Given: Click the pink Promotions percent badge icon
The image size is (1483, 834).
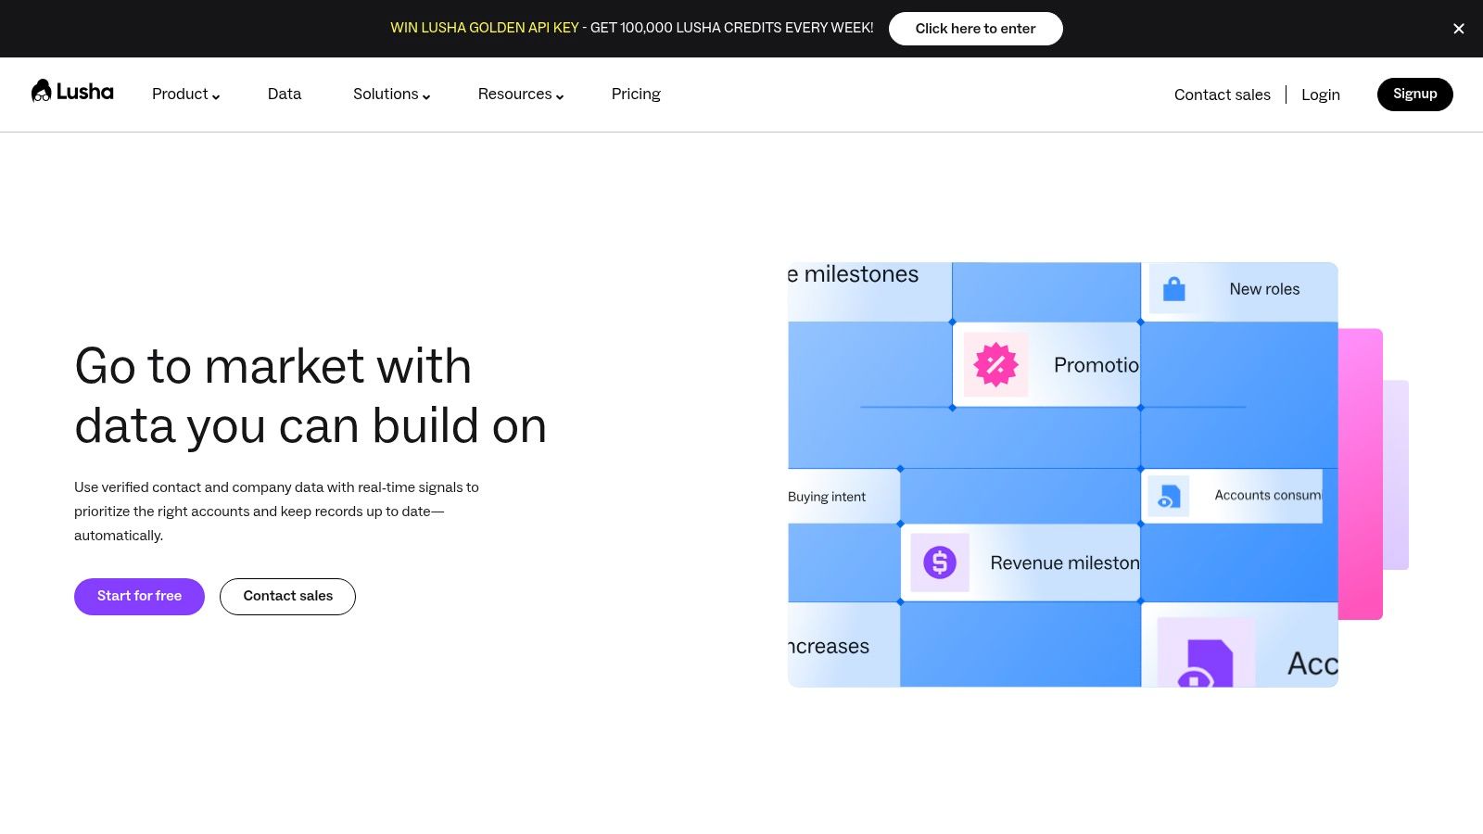Looking at the screenshot, I should pyautogui.click(x=996, y=364).
